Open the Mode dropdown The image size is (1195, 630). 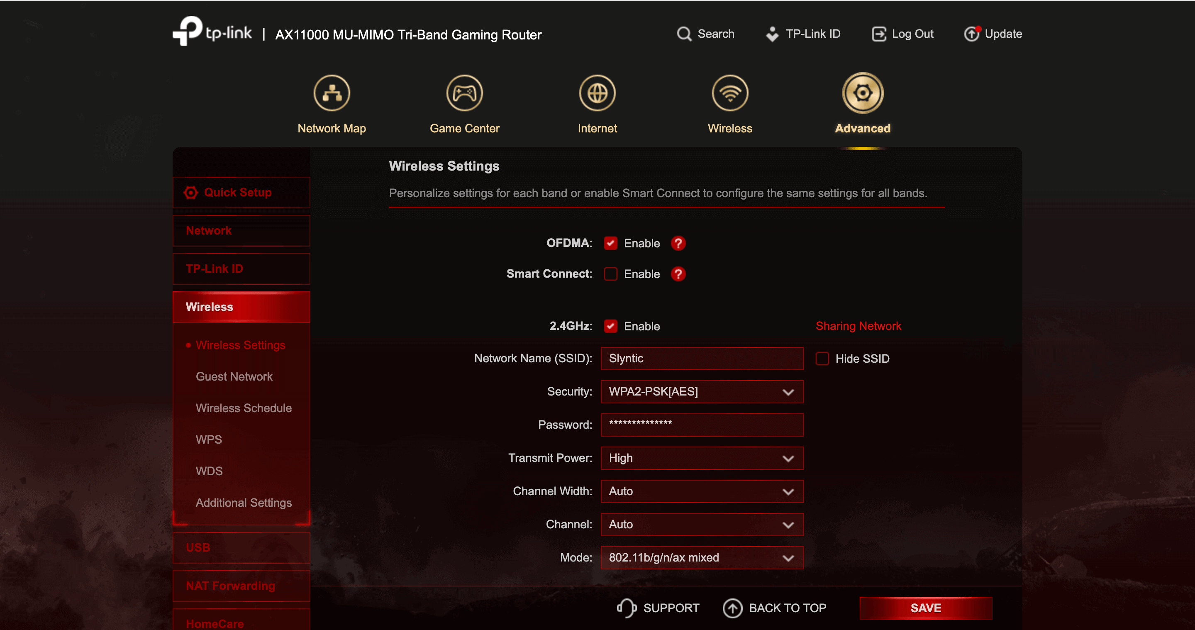coord(702,558)
